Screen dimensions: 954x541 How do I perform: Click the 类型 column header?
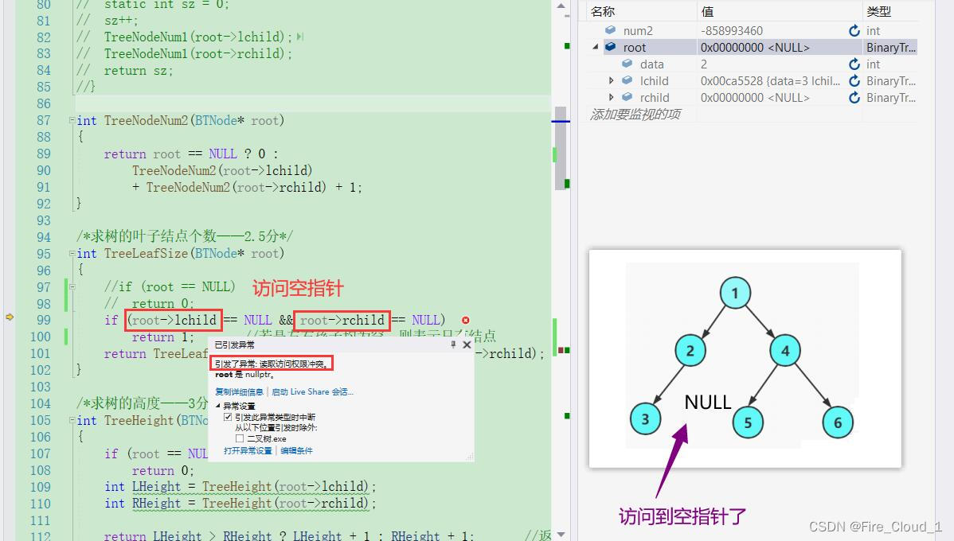[x=878, y=12]
